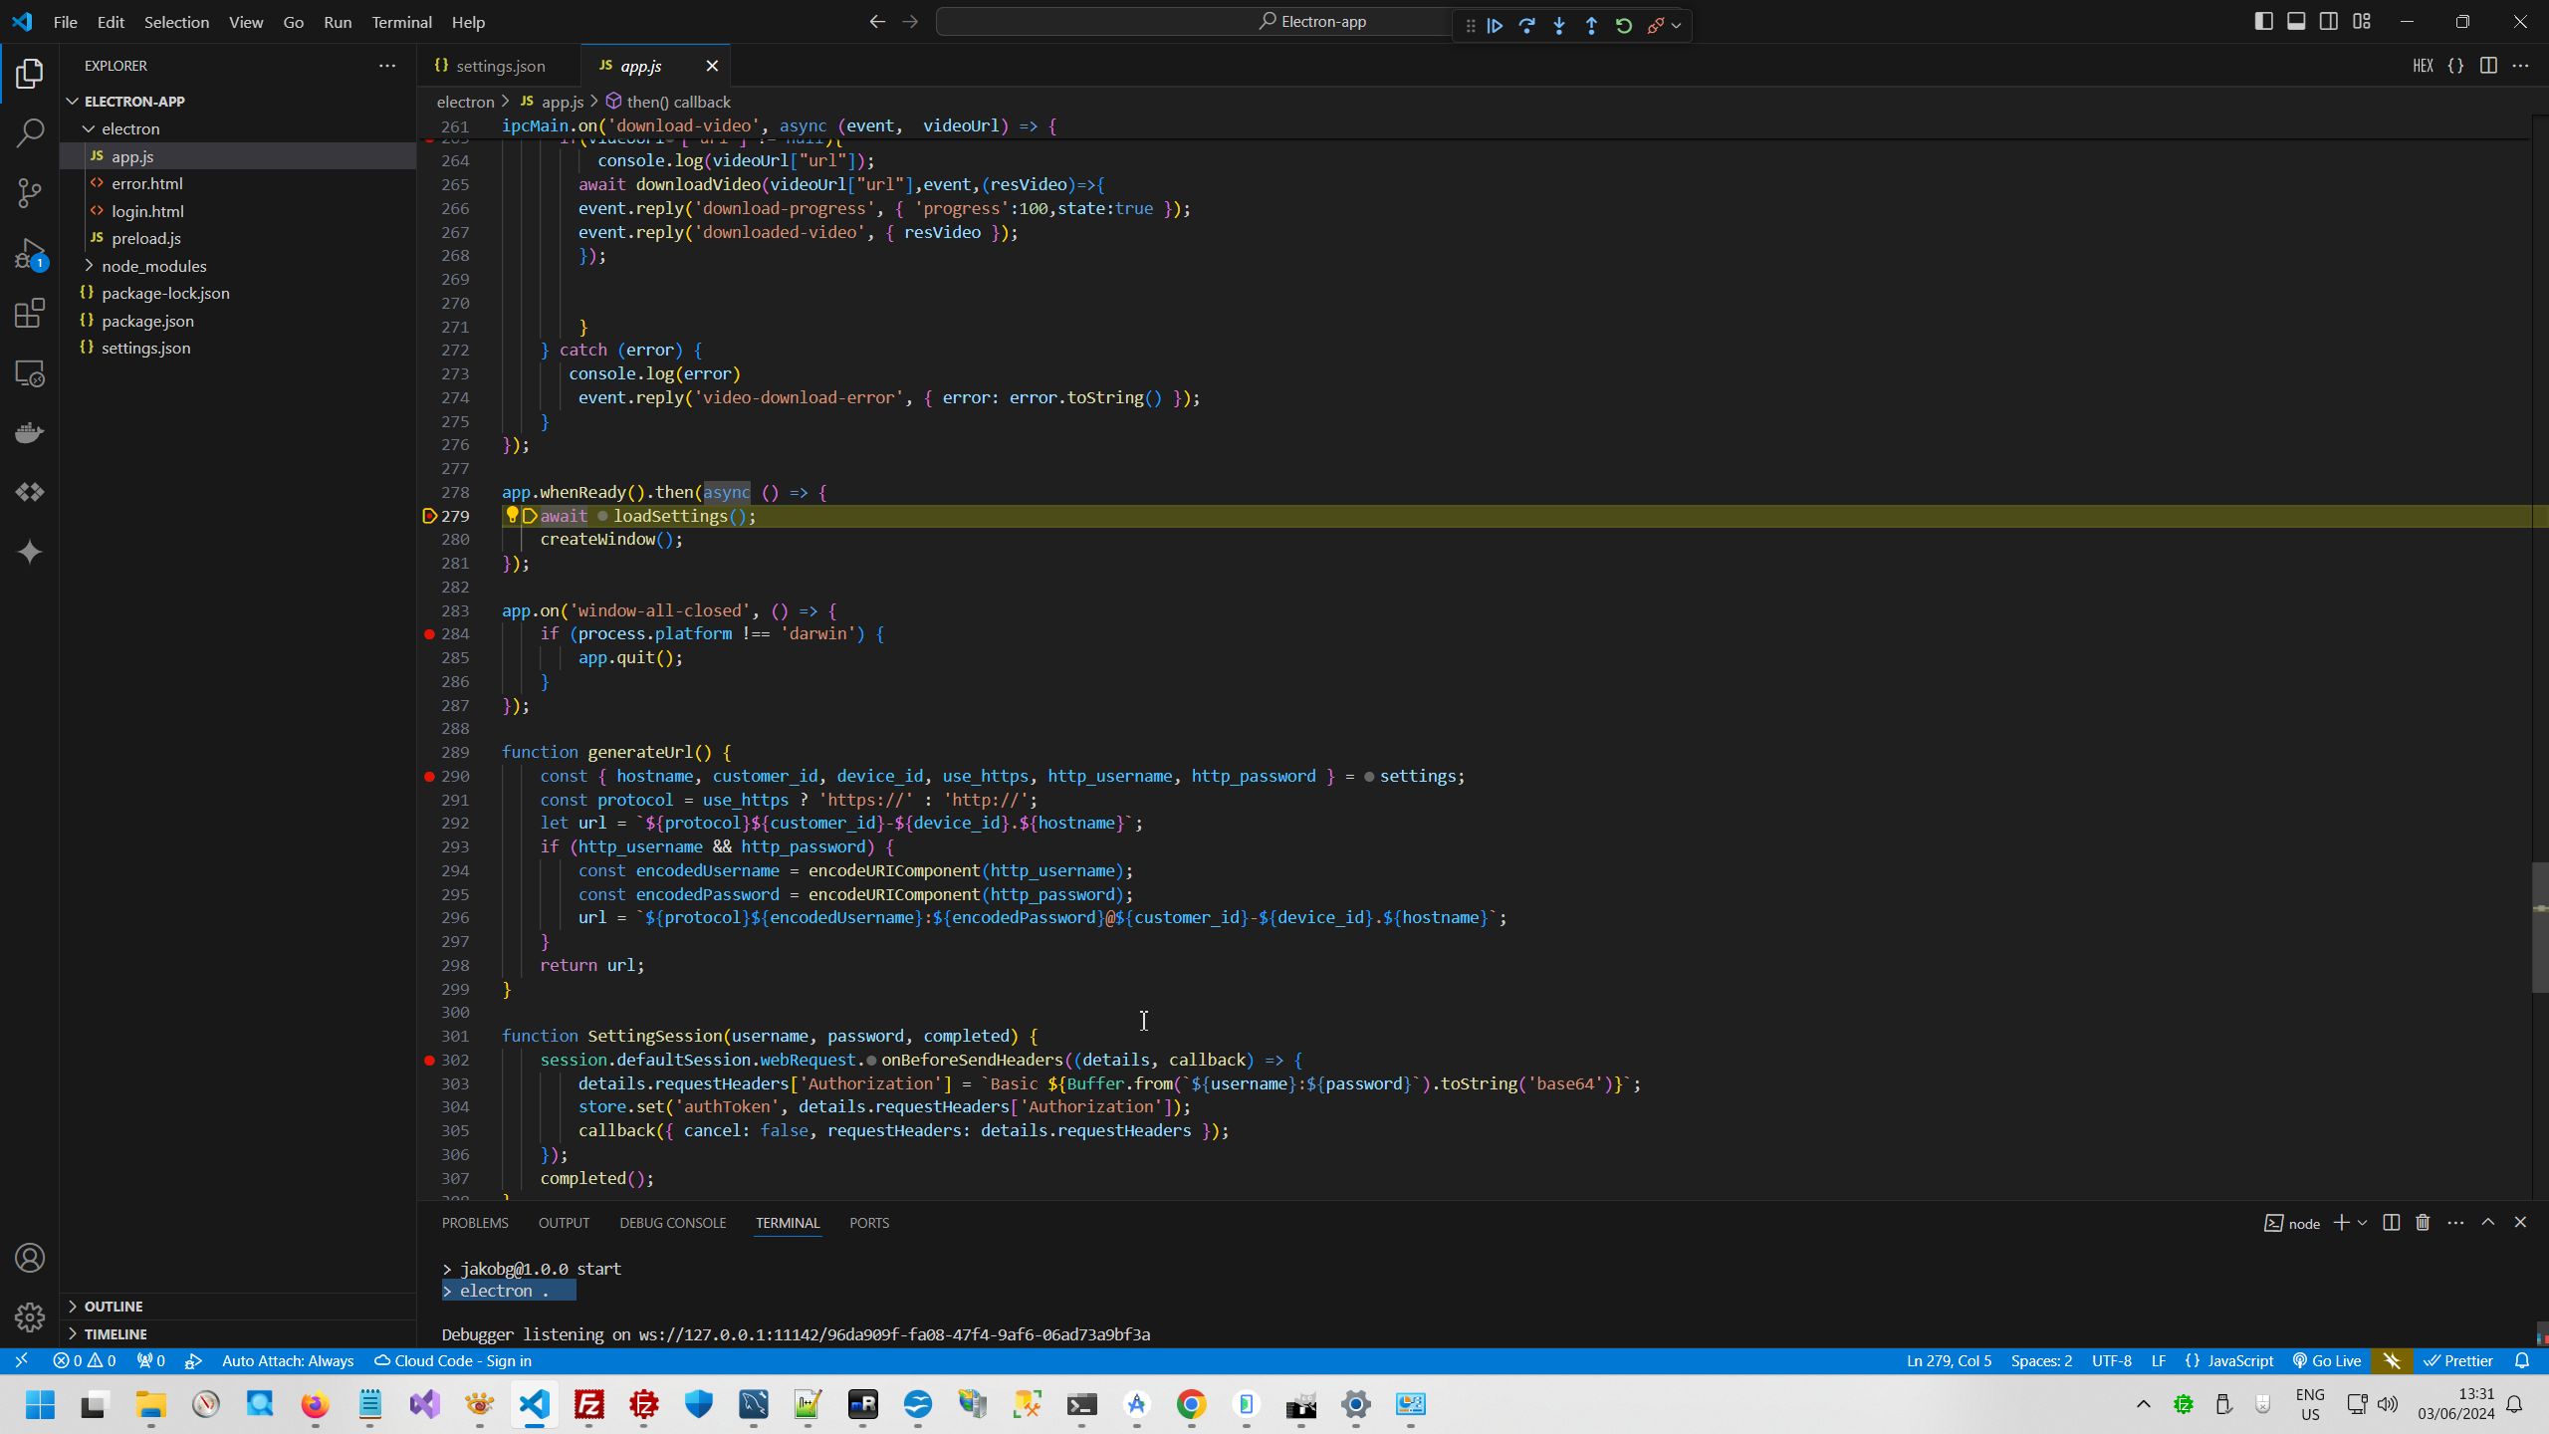Open the Extensions sidebar icon
Image resolution: width=2549 pixels, height=1434 pixels.
pyautogui.click(x=30, y=314)
